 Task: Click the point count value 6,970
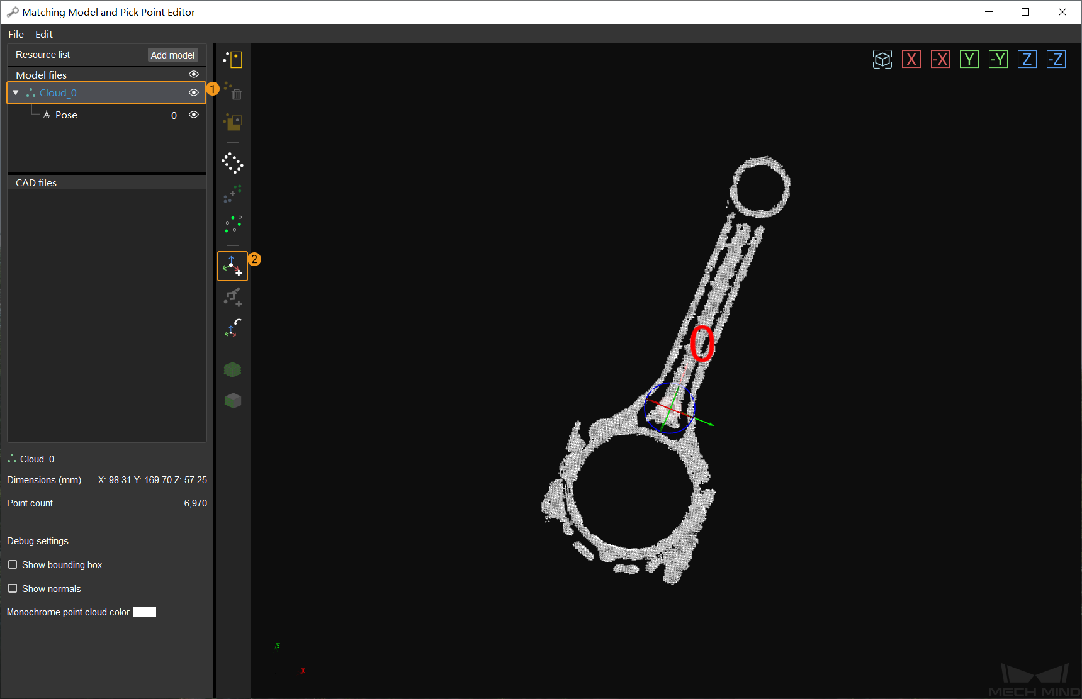tap(196, 503)
